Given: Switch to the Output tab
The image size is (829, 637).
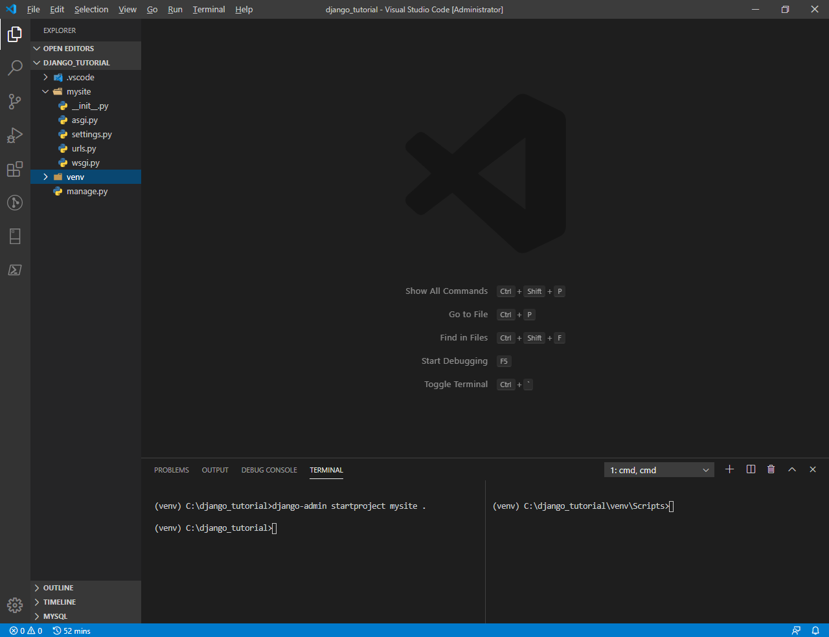Looking at the screenshot, I should click(215, 470).
